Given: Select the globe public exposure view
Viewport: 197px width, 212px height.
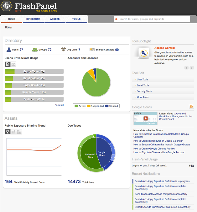Looking at the screenshot, I should 8,132.
